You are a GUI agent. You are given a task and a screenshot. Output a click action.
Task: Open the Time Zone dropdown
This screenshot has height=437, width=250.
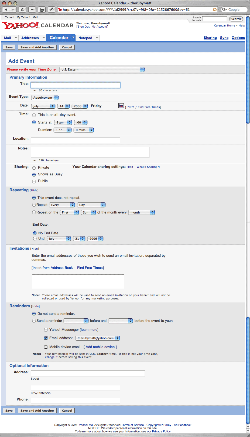tap(102, 69)
